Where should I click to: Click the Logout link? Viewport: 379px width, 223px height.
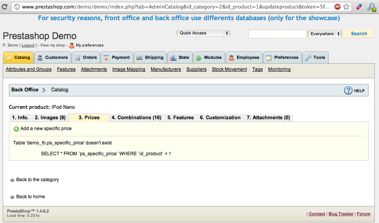[28, 45]
